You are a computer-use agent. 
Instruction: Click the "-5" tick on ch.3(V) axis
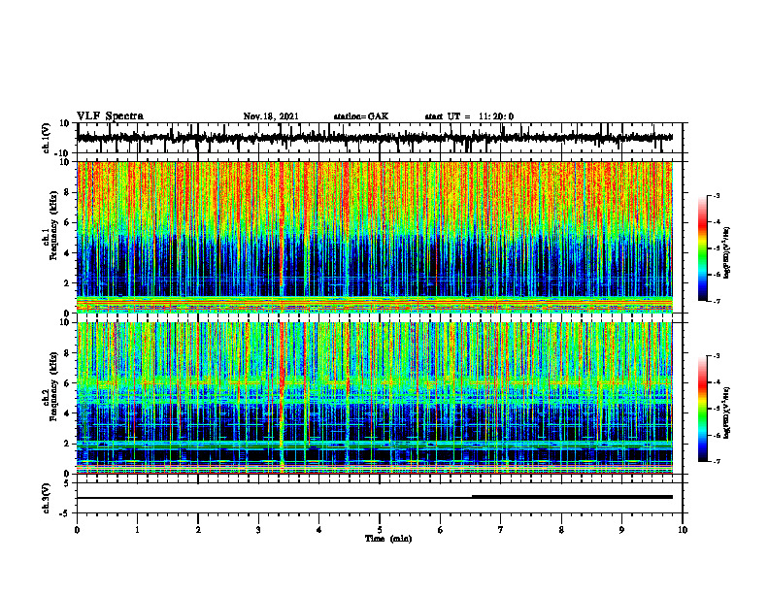click(x=66, y=513)
